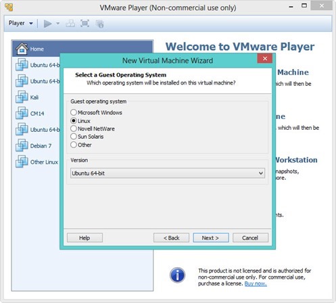336x303 pixels.
Task: Open the Player menu dropdown
Action: (x=21, y=23)
